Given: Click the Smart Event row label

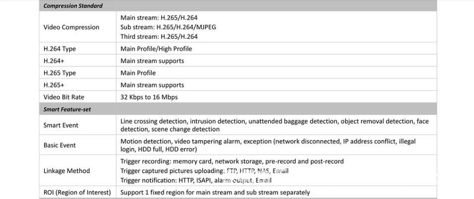Looking at the screenshot, I should click(61, 125).
